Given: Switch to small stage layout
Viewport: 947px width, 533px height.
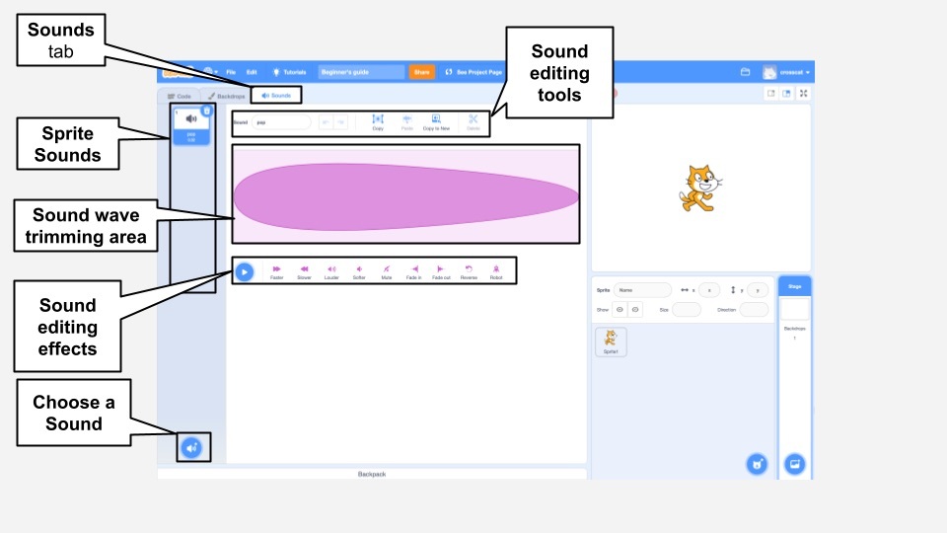Looking at the screenshot, I should point(771,93).
